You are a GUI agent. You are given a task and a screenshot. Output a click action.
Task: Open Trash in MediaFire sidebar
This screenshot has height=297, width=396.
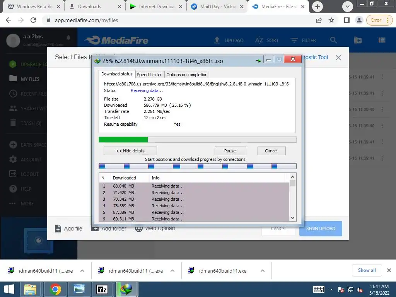point(25,123)
